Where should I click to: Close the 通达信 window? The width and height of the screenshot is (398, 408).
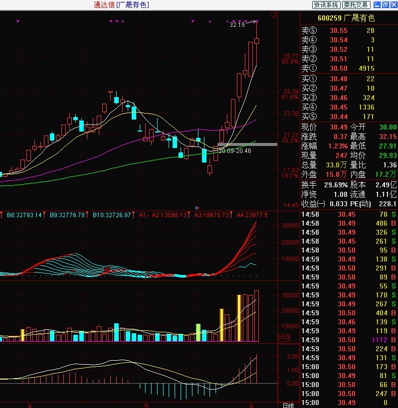pyautogui.click(x=394, y=4)
